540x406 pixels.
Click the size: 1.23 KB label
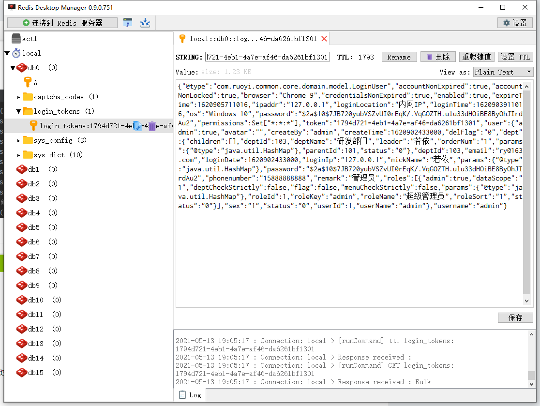tap(226, 72)
